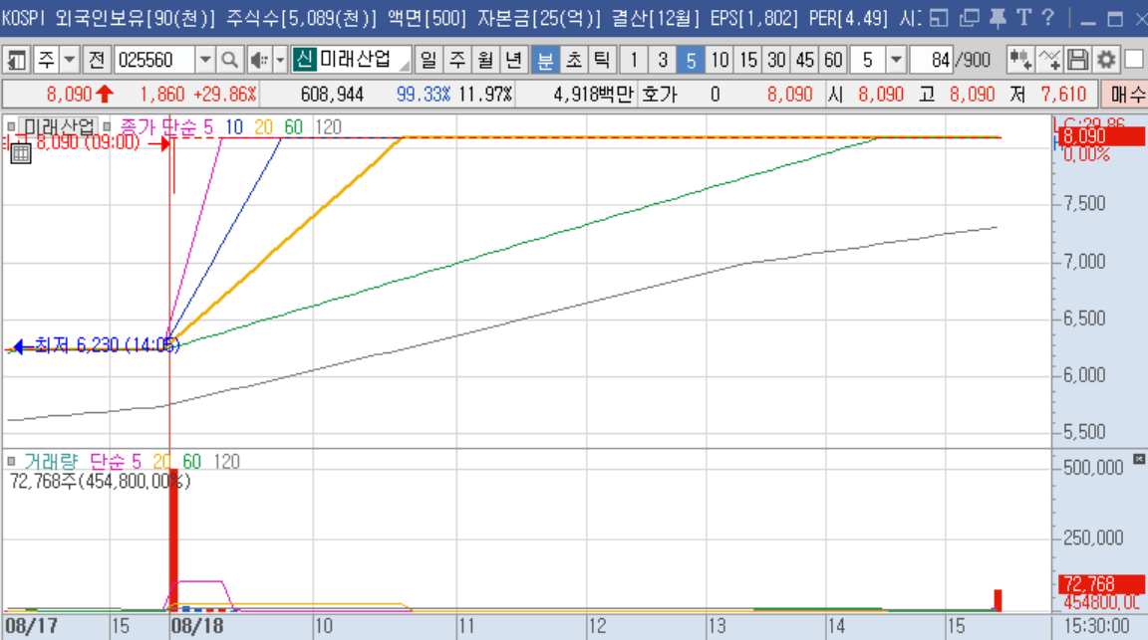This screenshot has width=1148, height=640.
Task: Click the red 8,090 price tag on axis
Action: point(1100,136)
